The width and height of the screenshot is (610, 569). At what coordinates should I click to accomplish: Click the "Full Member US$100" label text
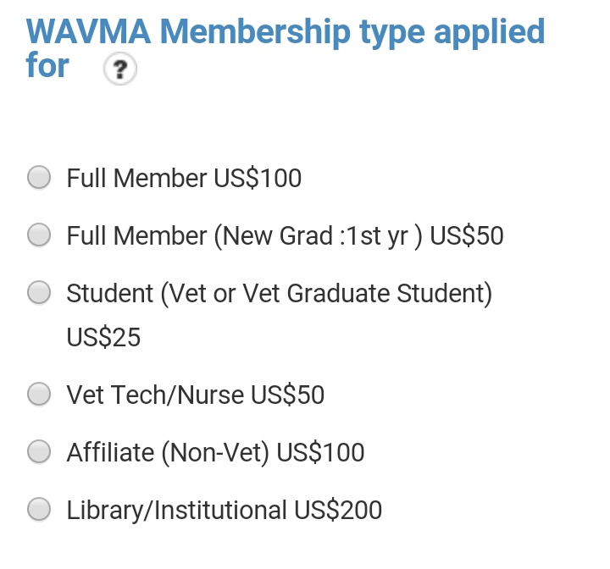point(184,178)
